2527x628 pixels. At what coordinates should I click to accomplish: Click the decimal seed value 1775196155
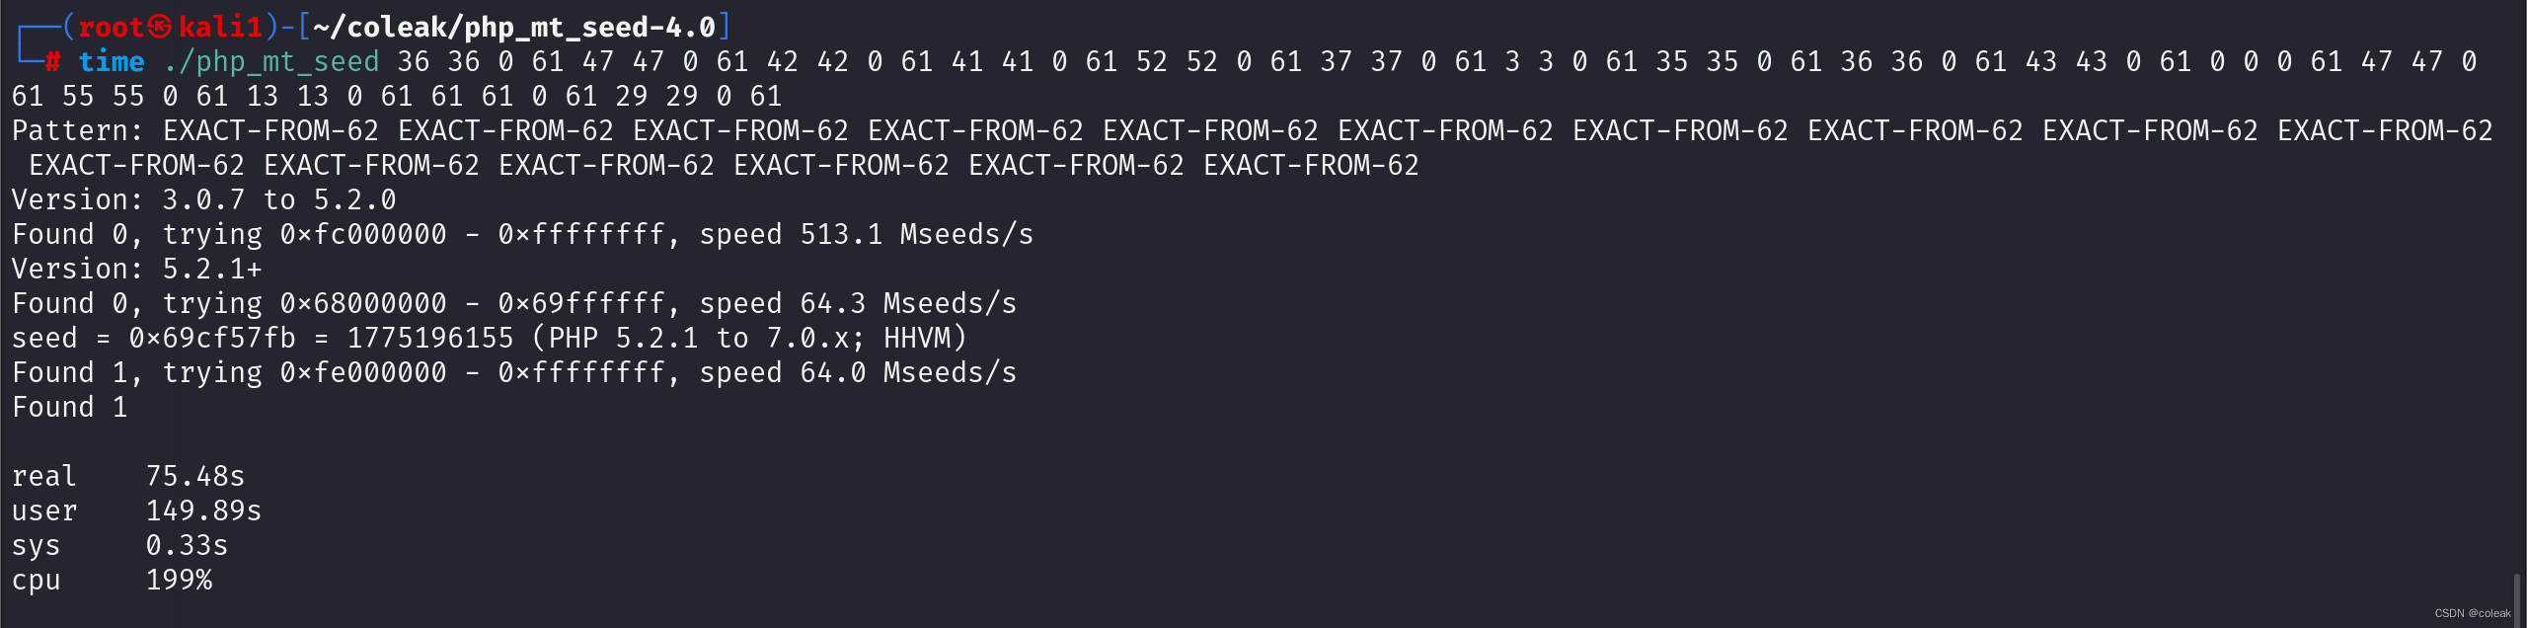pyautogui.click(x=430, y=339)
